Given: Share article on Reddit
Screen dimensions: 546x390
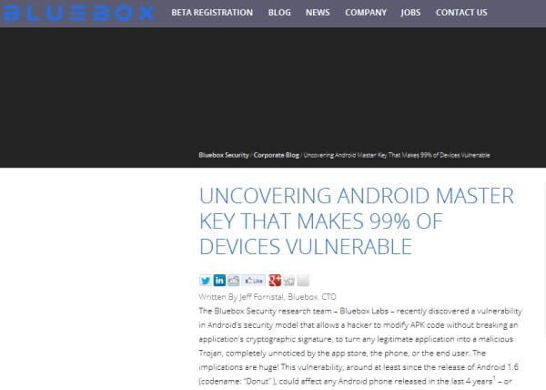Looking at the screenshot, I should [234, 281].
